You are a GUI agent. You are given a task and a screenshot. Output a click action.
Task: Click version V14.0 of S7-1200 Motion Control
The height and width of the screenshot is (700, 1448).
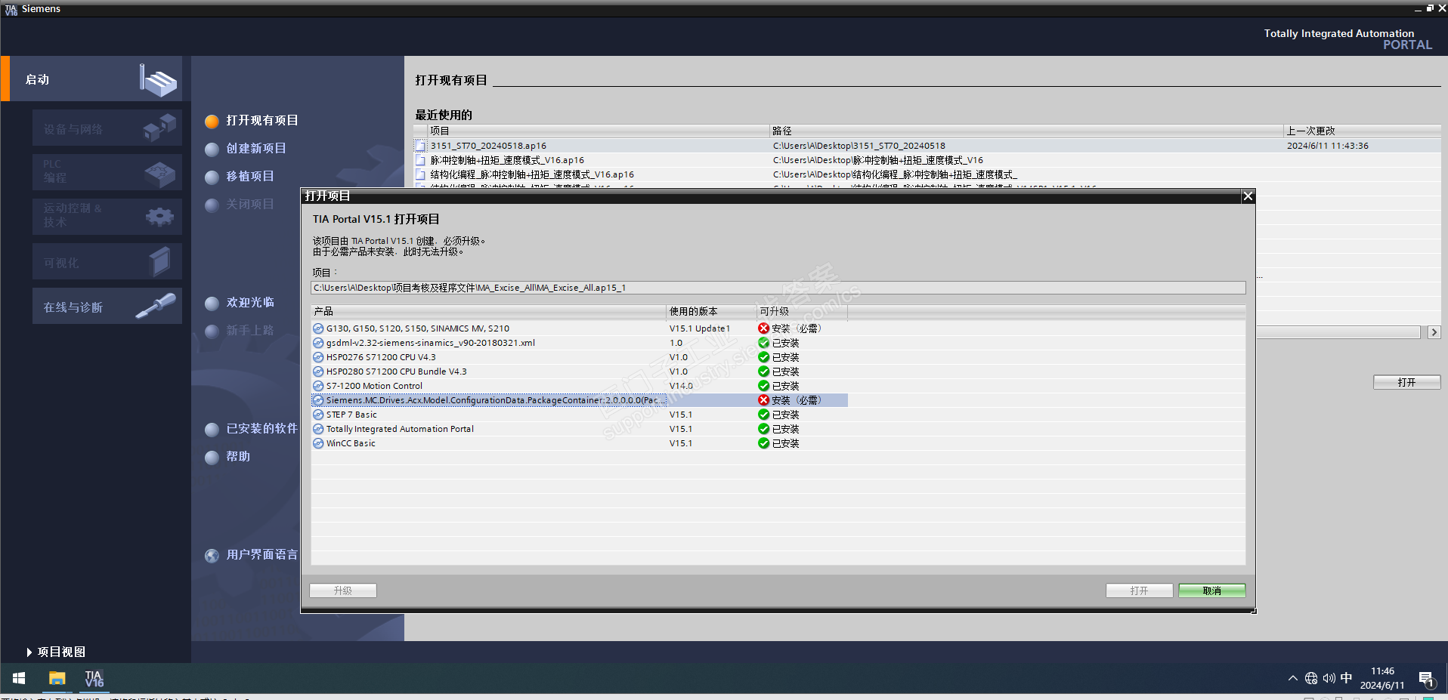pos(681,386)
